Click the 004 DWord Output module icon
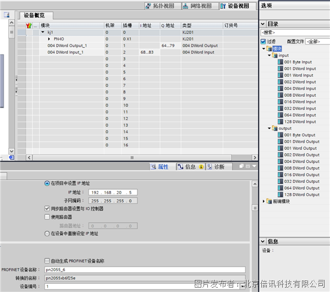 pyautogui.click(x=280, y=161)
